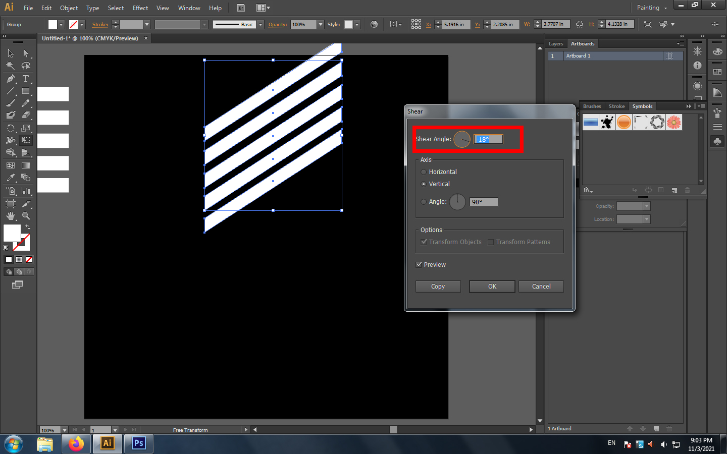Image resolution: width=727 pixels, height=454 pixels.
Task: Open the Opacity dropdown in control bar
Action: (x=321, y=24)
